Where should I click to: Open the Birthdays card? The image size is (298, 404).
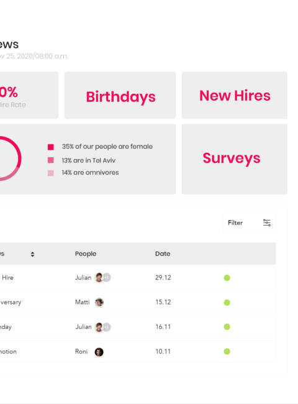click(x=120, y=95)
